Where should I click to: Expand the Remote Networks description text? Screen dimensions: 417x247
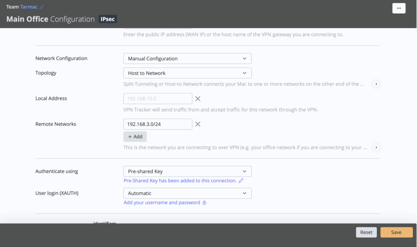(x=376, y=148)
